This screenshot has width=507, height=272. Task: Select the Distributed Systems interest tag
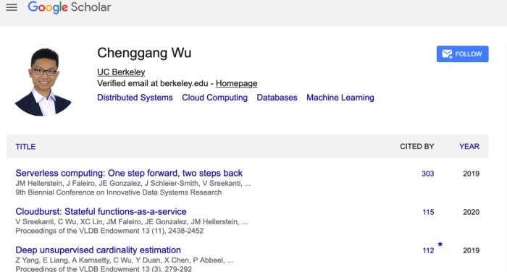pyautogui.click(x=135, y=98)
